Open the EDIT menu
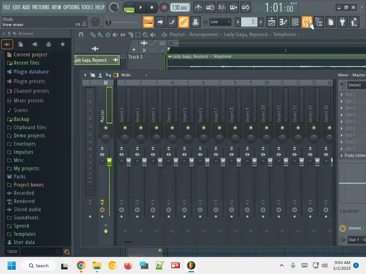Image resolution: width=366 pixels, height=274 pixels. click(16, 7)
